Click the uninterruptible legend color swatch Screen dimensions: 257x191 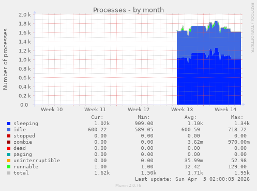tap(9, 161)
